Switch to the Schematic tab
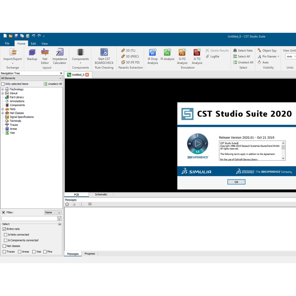The image size is (296, 296). click(101, 194)
